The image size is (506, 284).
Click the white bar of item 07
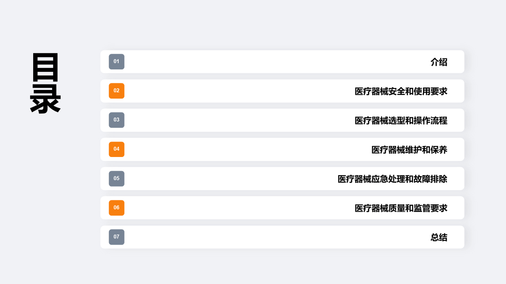282,237
